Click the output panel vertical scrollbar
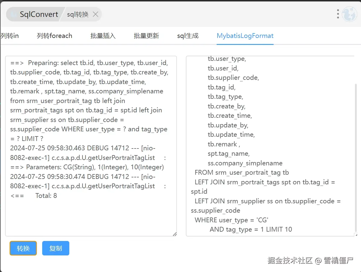This screenshot has height=272, width=361. (356, 158)
